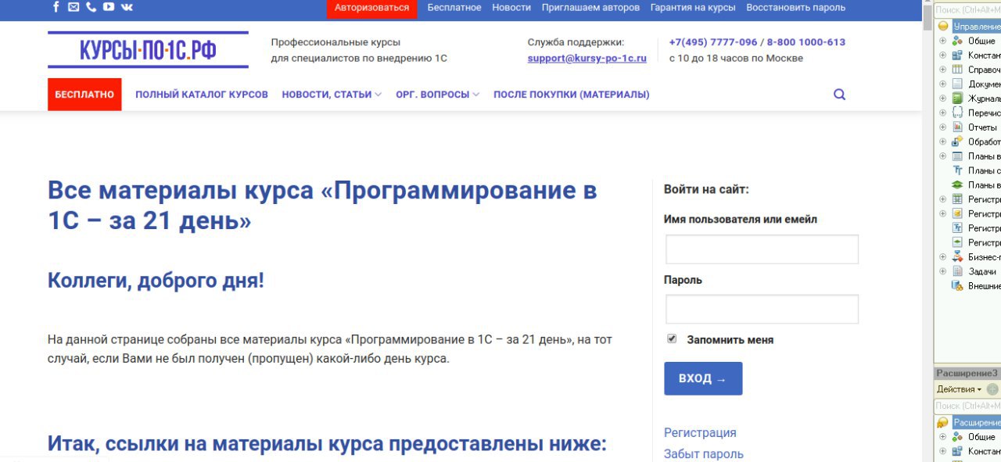Expand the Обработки tree node
The height and width of the screenshot is (462, 1001).
(x=942, y=141)
